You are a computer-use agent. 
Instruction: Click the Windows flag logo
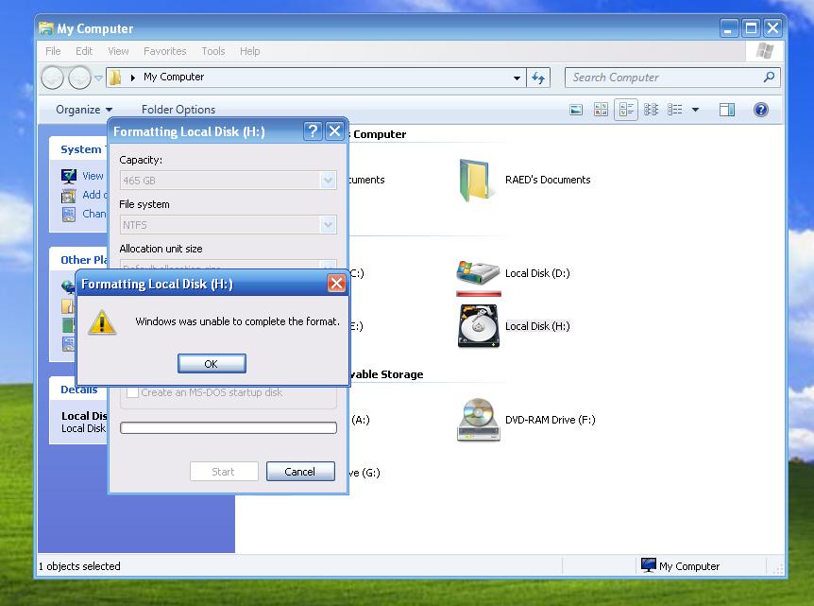click(x=765, y=51)
